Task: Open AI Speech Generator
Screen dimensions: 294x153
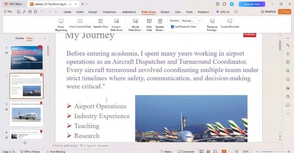Action: point(95,145)
